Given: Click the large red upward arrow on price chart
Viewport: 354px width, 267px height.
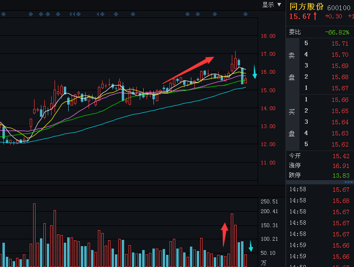Looking at the screenshot, I should point(188,70).
